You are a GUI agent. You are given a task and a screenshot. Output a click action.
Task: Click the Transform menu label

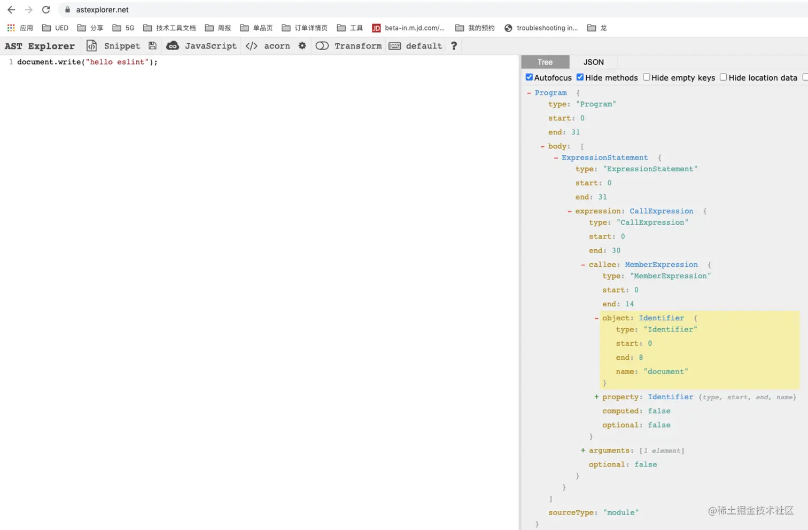[358, 46]
